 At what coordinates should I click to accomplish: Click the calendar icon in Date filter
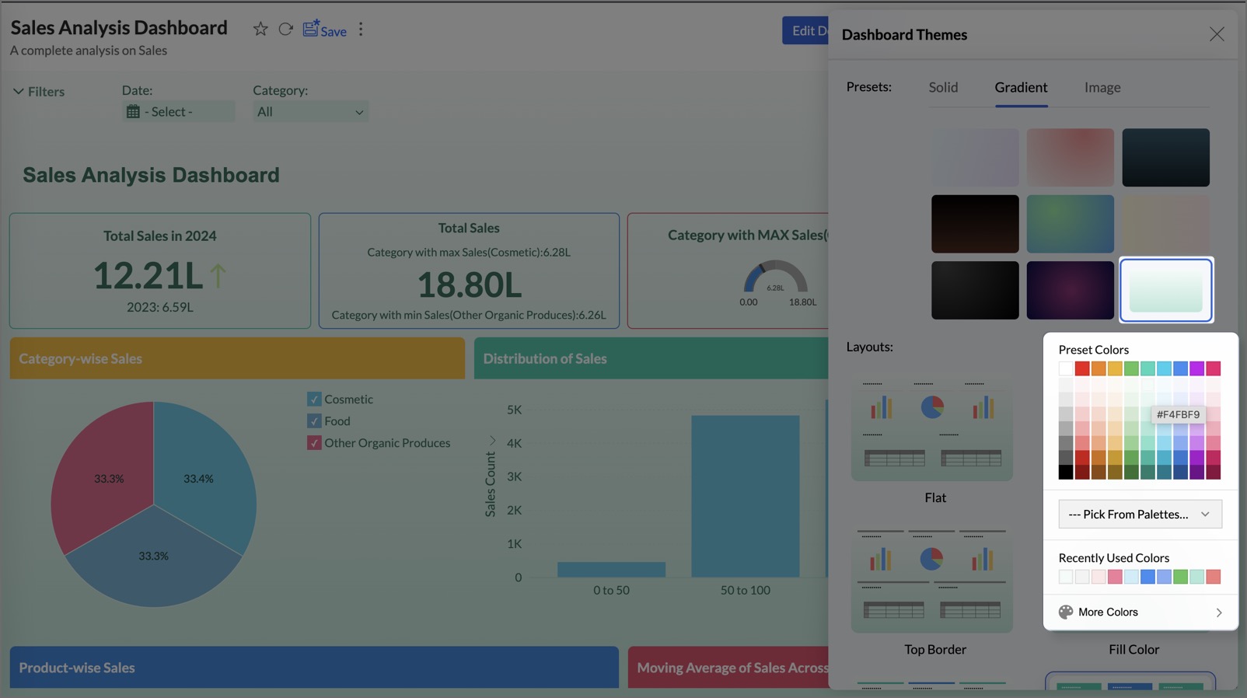(x=133, y=112)
